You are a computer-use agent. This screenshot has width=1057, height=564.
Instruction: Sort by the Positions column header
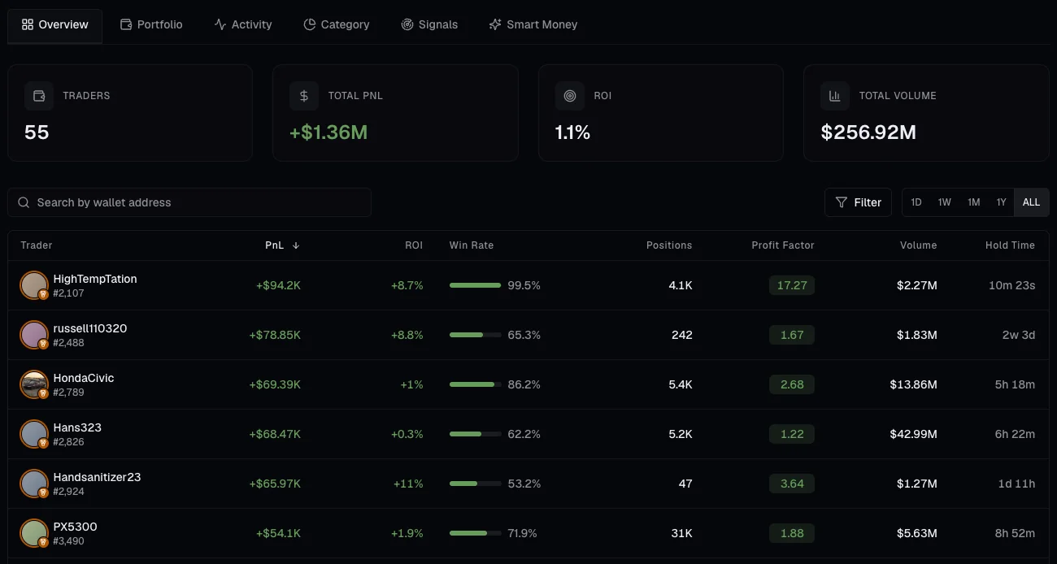coord(669,245)
